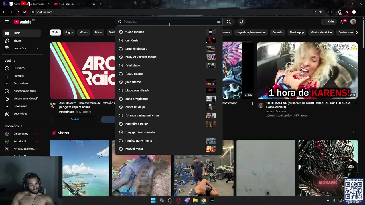
Task: Select the Música pop filter chip
Action: pyautogui.click(x=297, y=32)
